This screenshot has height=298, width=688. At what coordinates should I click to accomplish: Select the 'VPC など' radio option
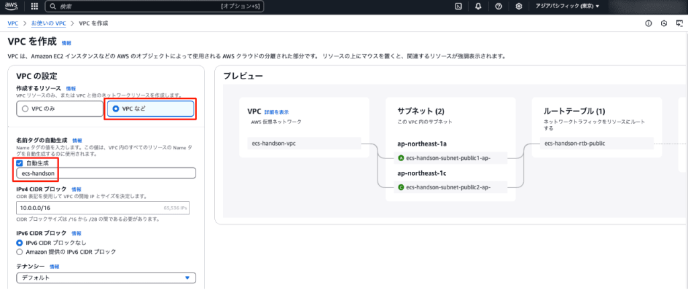[x=116, y=109]
